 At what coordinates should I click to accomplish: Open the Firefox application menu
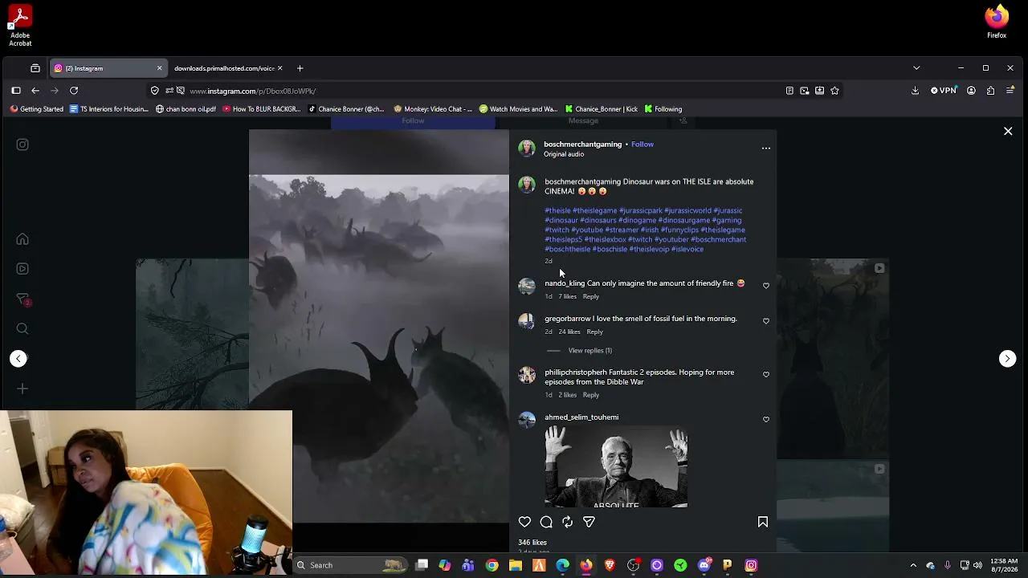coord(1010,91)
